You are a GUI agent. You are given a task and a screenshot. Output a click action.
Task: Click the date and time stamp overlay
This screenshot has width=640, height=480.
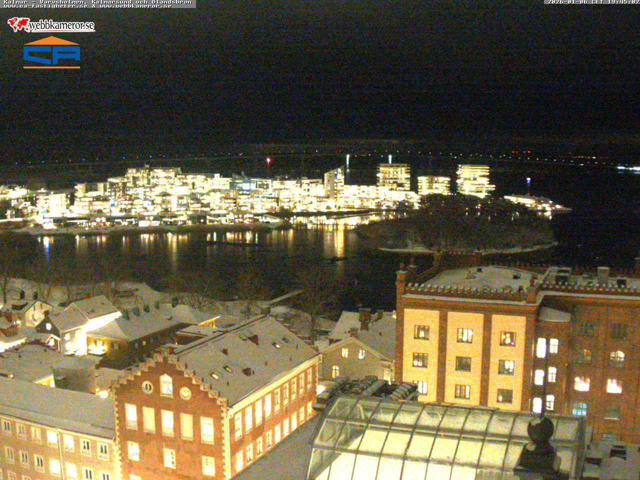click(592, 2)
